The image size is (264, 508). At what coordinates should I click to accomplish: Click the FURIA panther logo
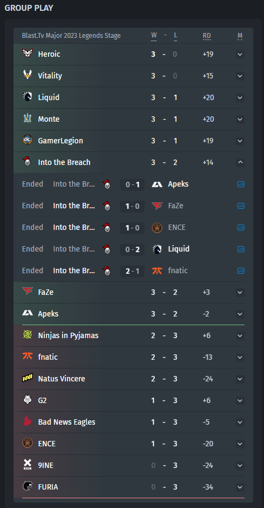tap(28, 486)
